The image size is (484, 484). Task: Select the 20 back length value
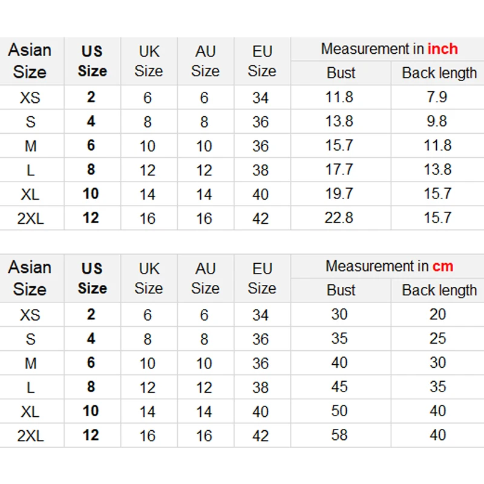(437, 315)
